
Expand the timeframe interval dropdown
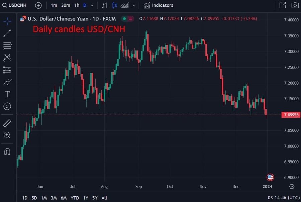pyautogui.click(x=92, y=5)
